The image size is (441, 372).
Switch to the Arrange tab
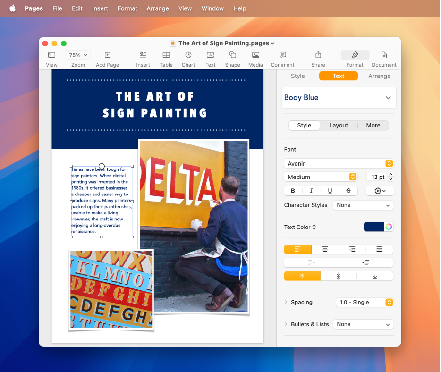379,76
